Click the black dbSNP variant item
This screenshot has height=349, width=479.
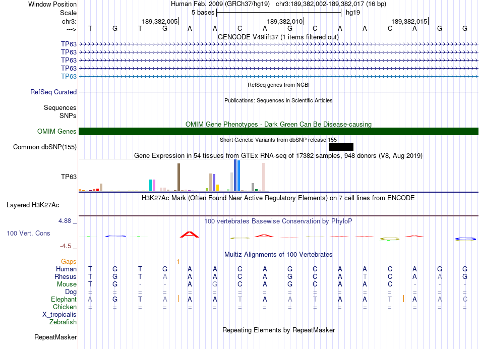341,147
